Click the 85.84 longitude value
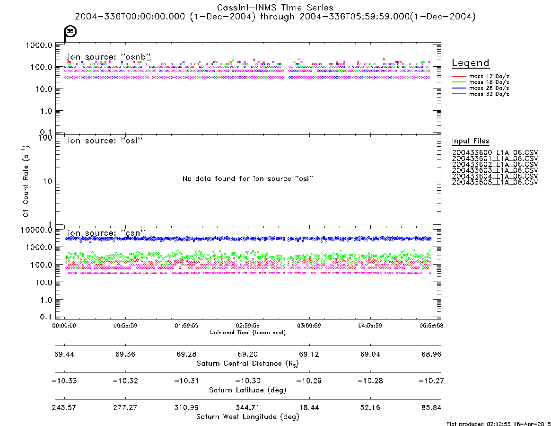This screenshot has width=551, height=426. pyautogui.click(x=431, y=408)
